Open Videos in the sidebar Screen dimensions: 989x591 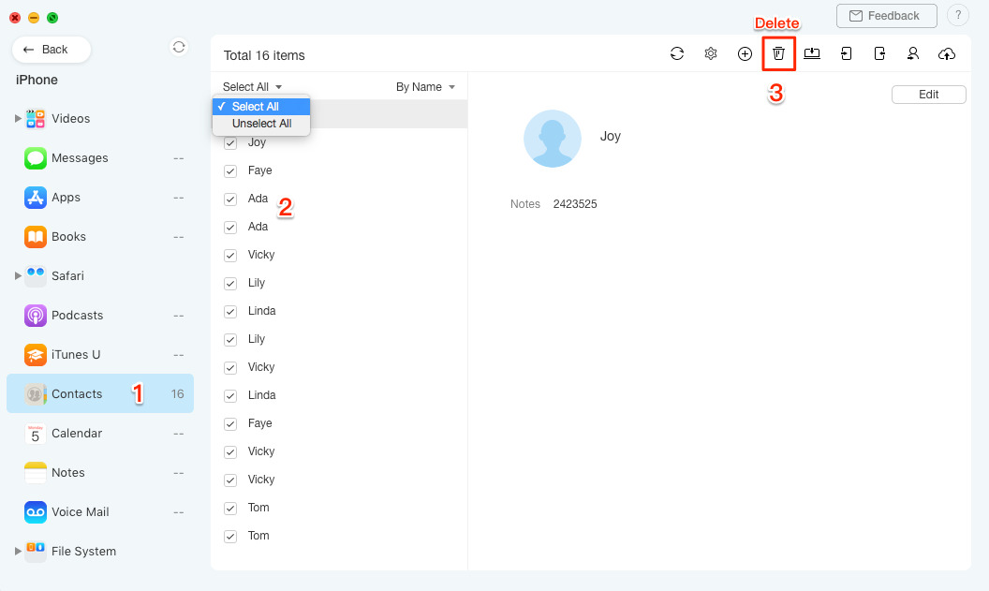coord(101,119)
